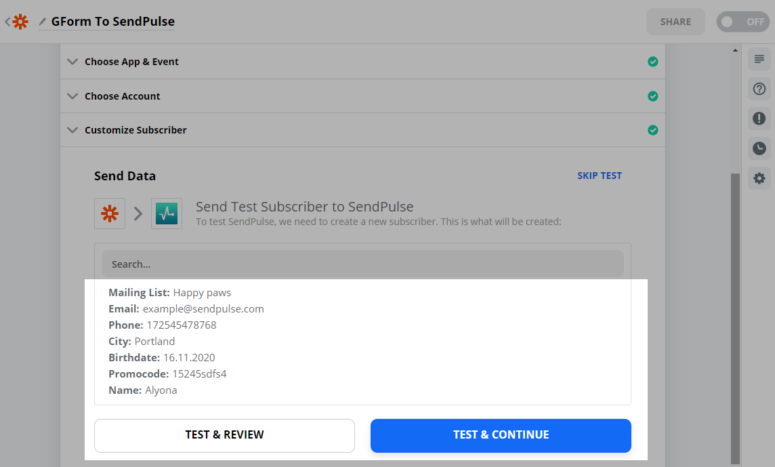The width and height of the screenshot is (775, 467).
Task: Open the alerts exclamation sidebar icon
Action: pos(759,119)
